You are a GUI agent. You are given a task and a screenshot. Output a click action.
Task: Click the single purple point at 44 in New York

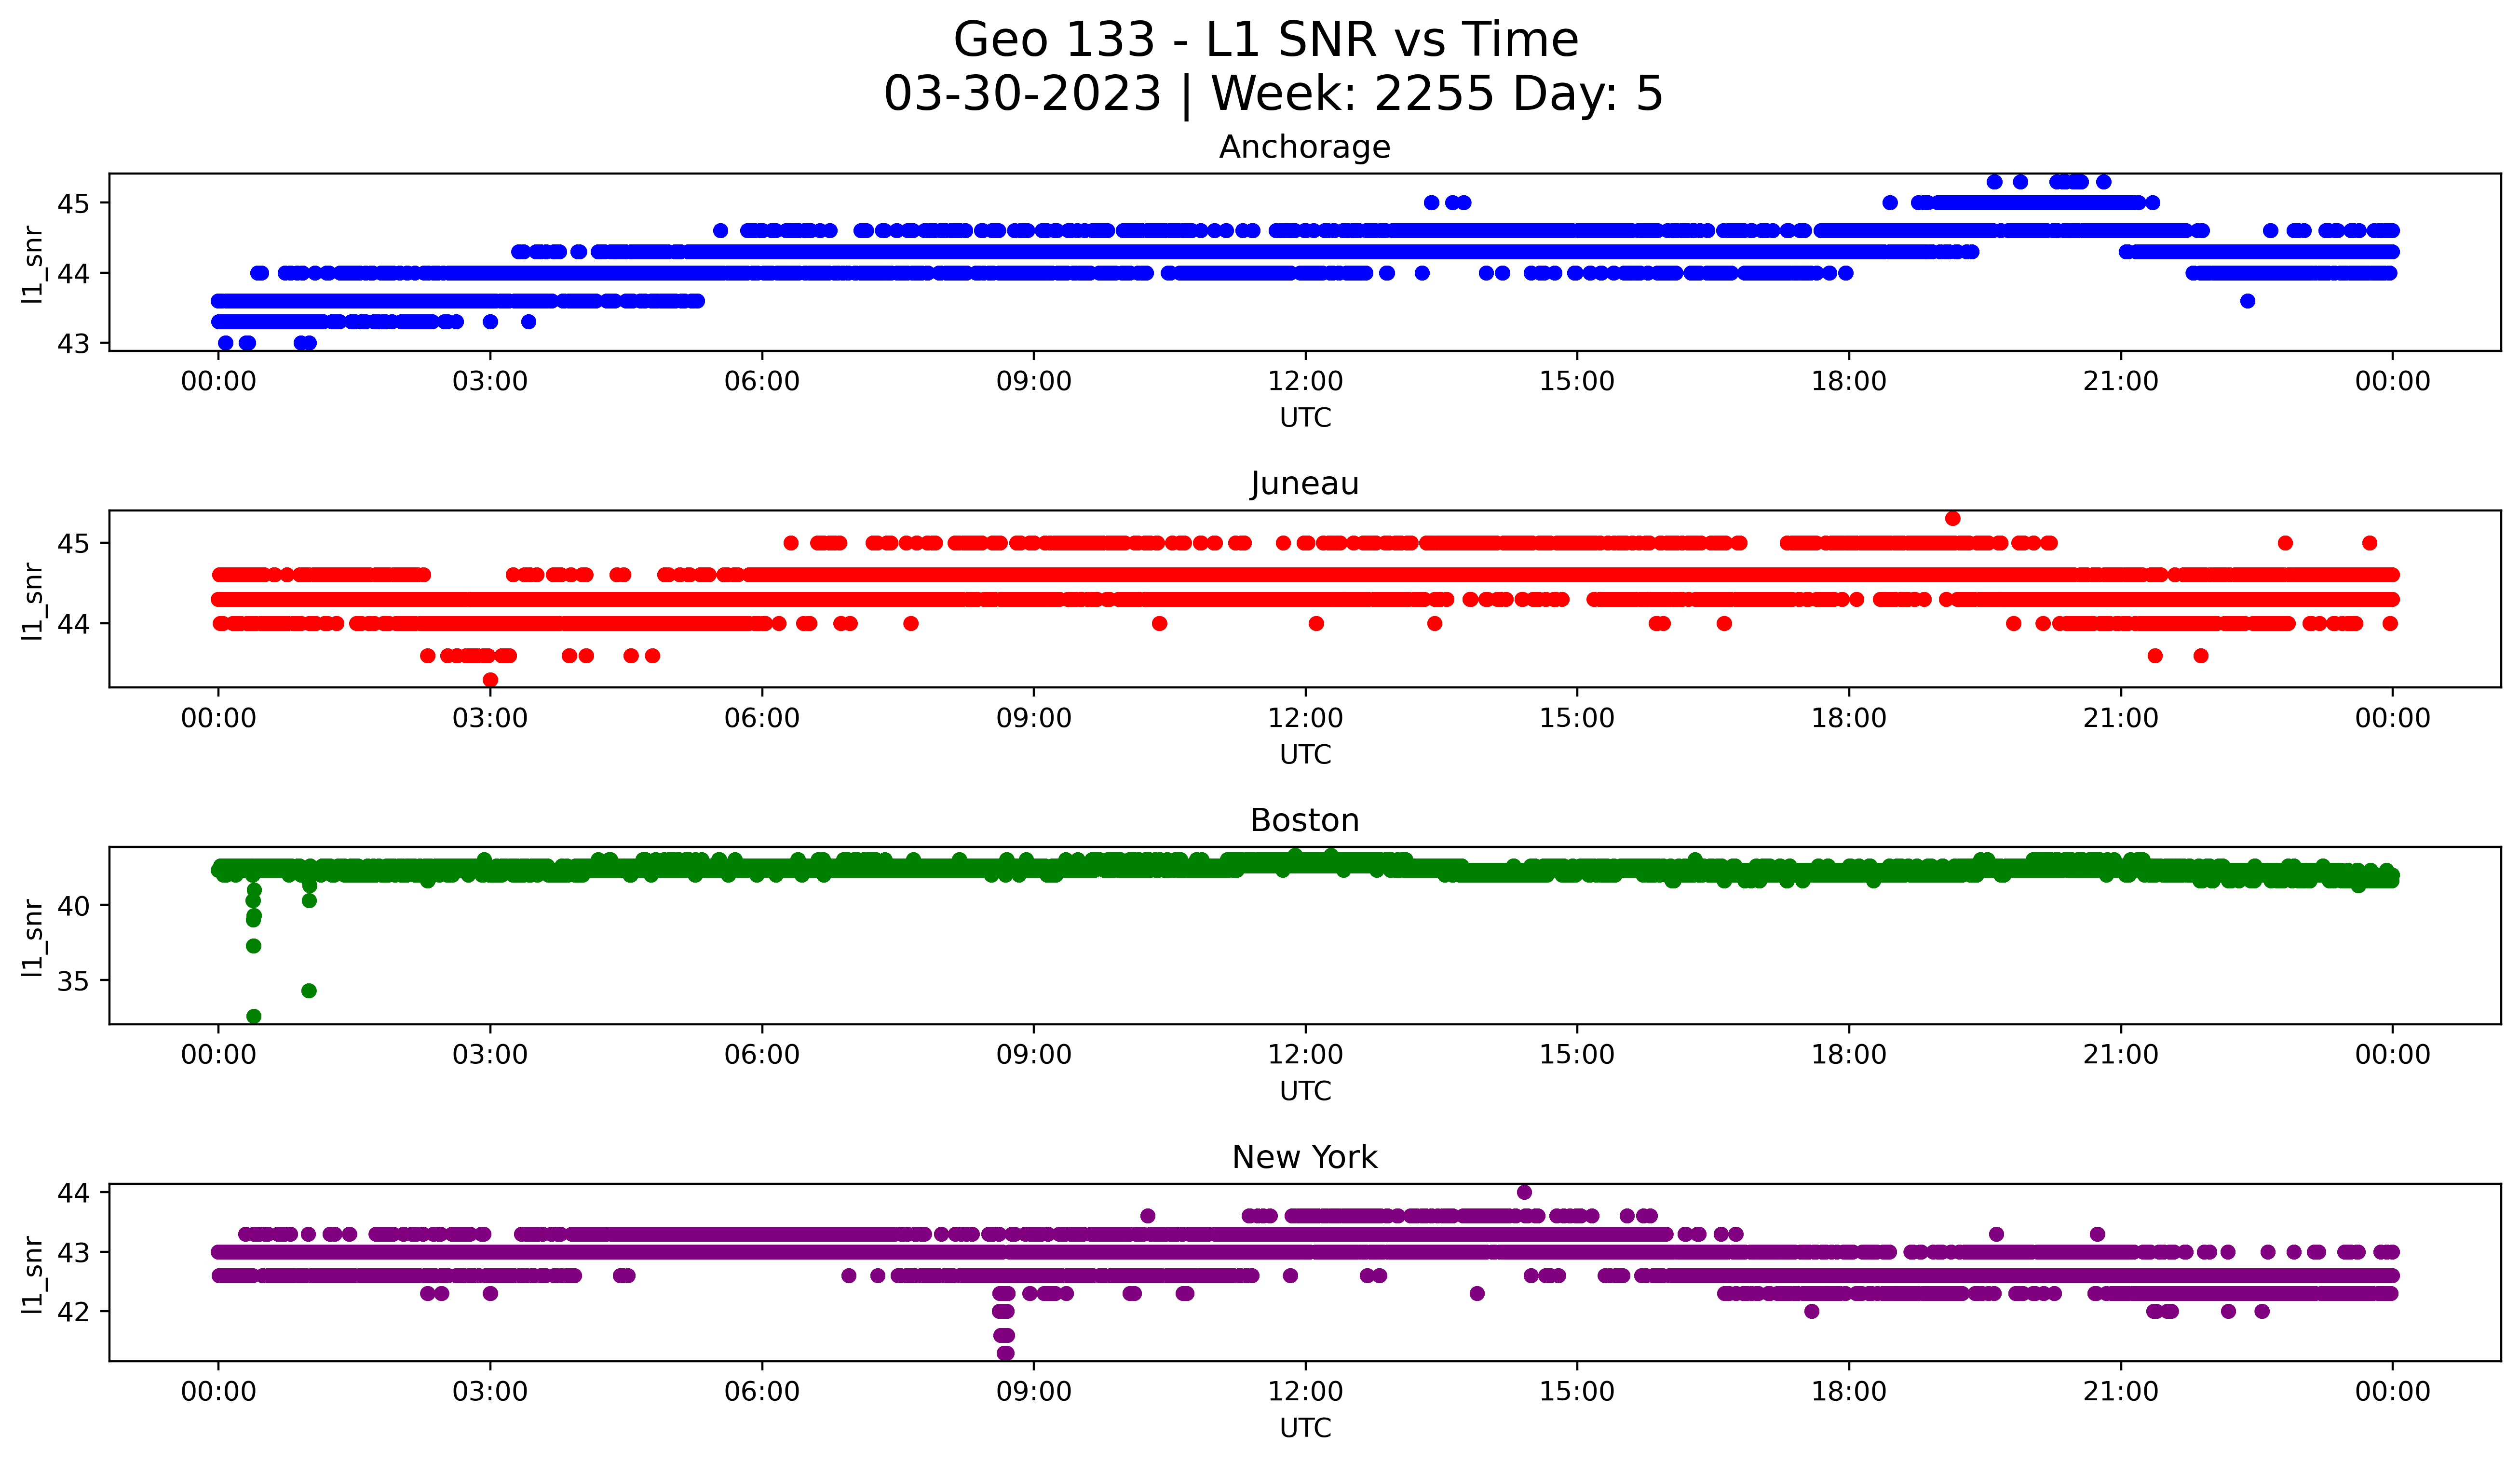pos(1524,1192)
